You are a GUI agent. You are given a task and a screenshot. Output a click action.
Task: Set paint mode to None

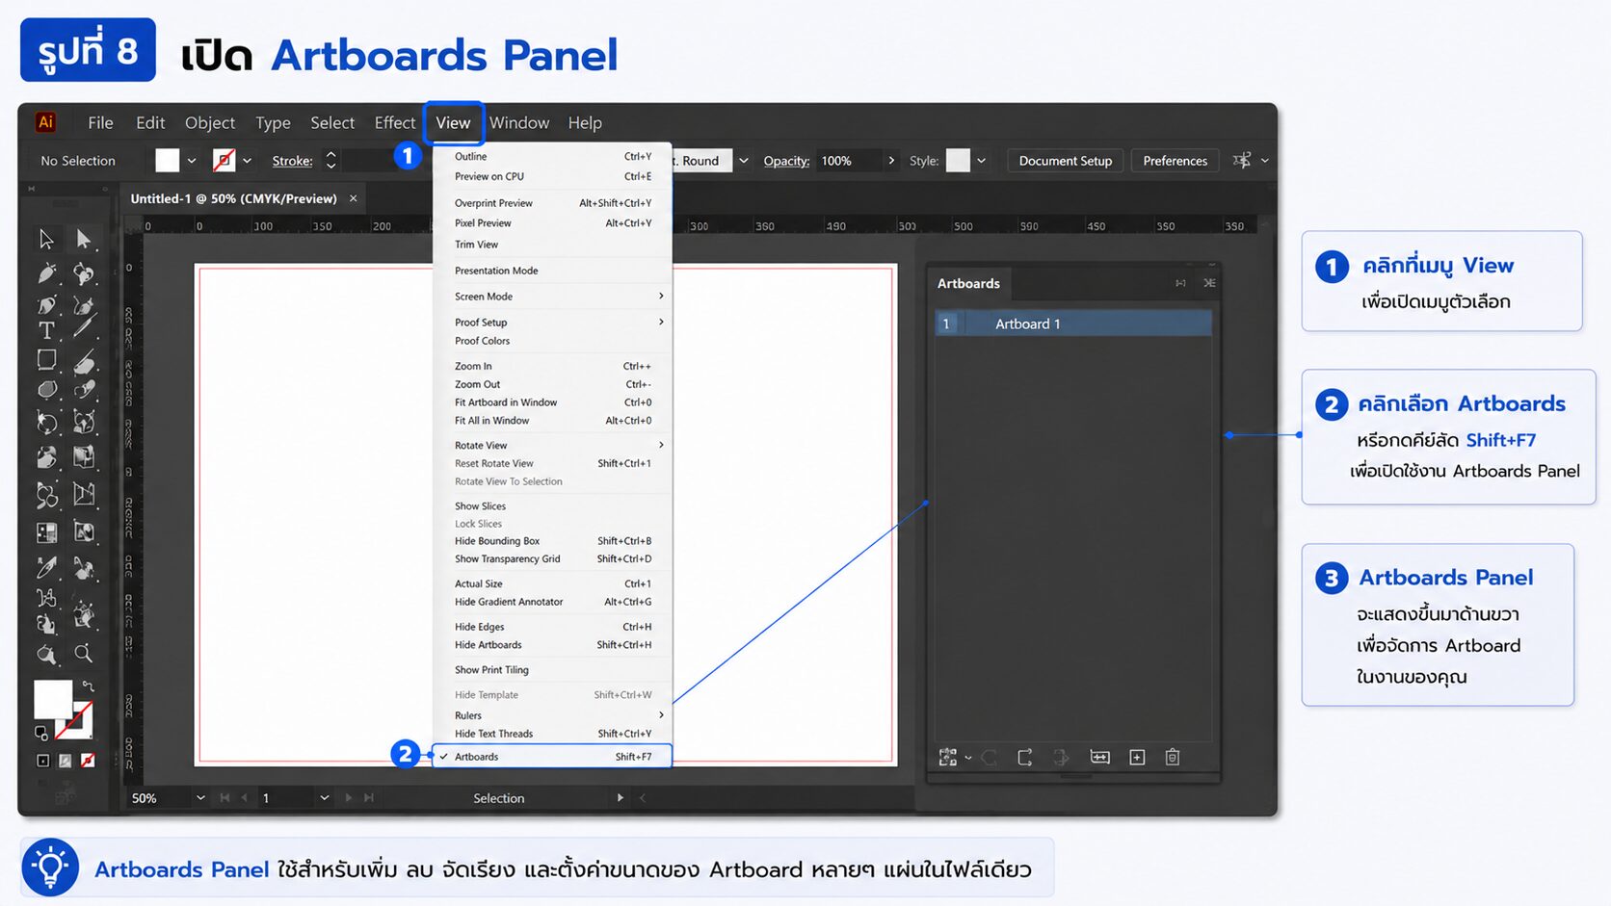88,761
